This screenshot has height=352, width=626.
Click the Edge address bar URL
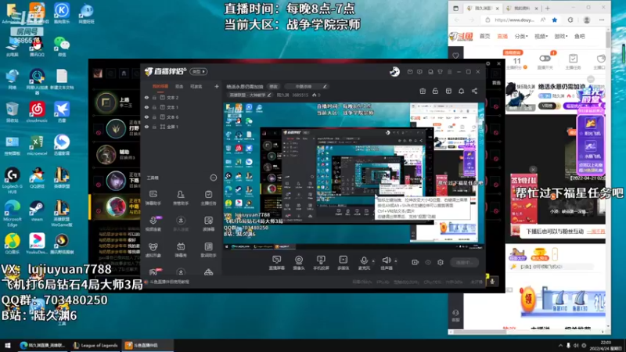coord(514,20)
